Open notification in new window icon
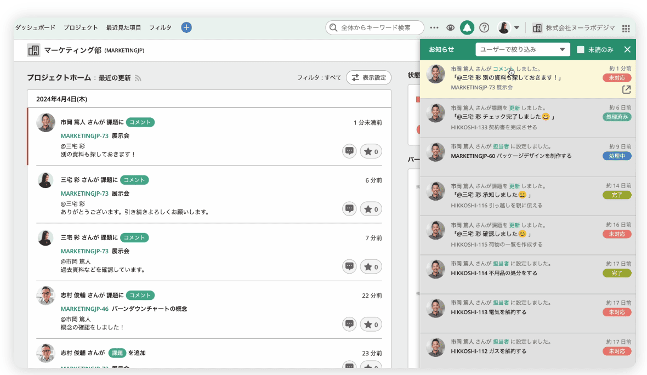This screenshot has width=647, height=375. click(626, 89)
